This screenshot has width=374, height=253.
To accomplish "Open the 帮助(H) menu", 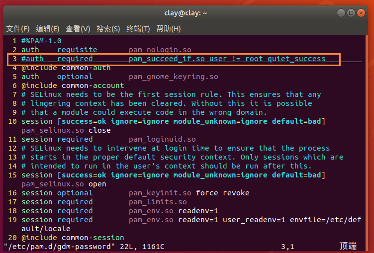I will [168, 29].
